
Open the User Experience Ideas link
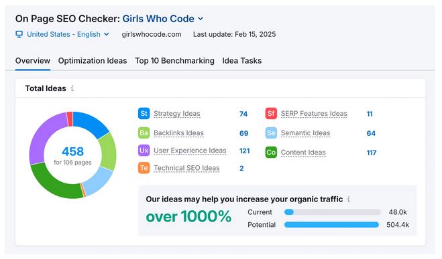click(190, 151)
